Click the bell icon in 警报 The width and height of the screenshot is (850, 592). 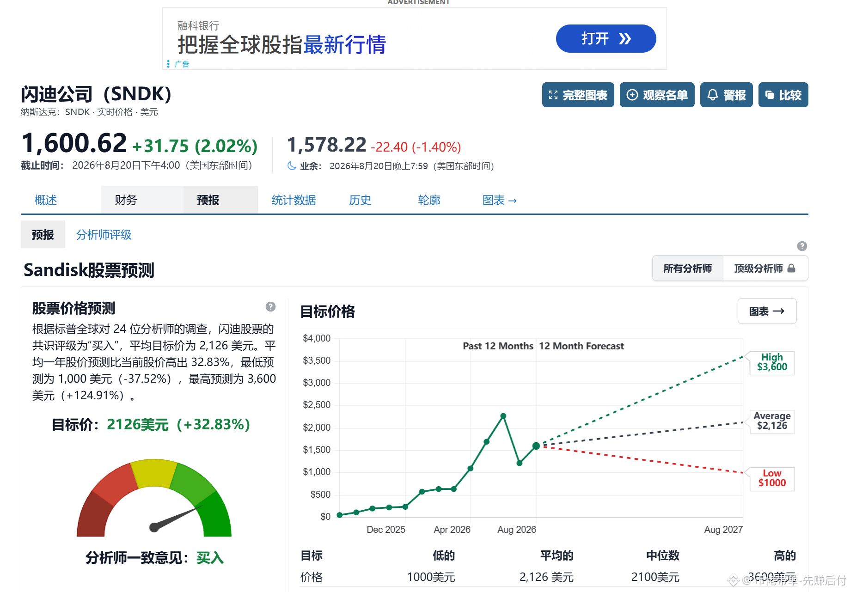point(713,95)
